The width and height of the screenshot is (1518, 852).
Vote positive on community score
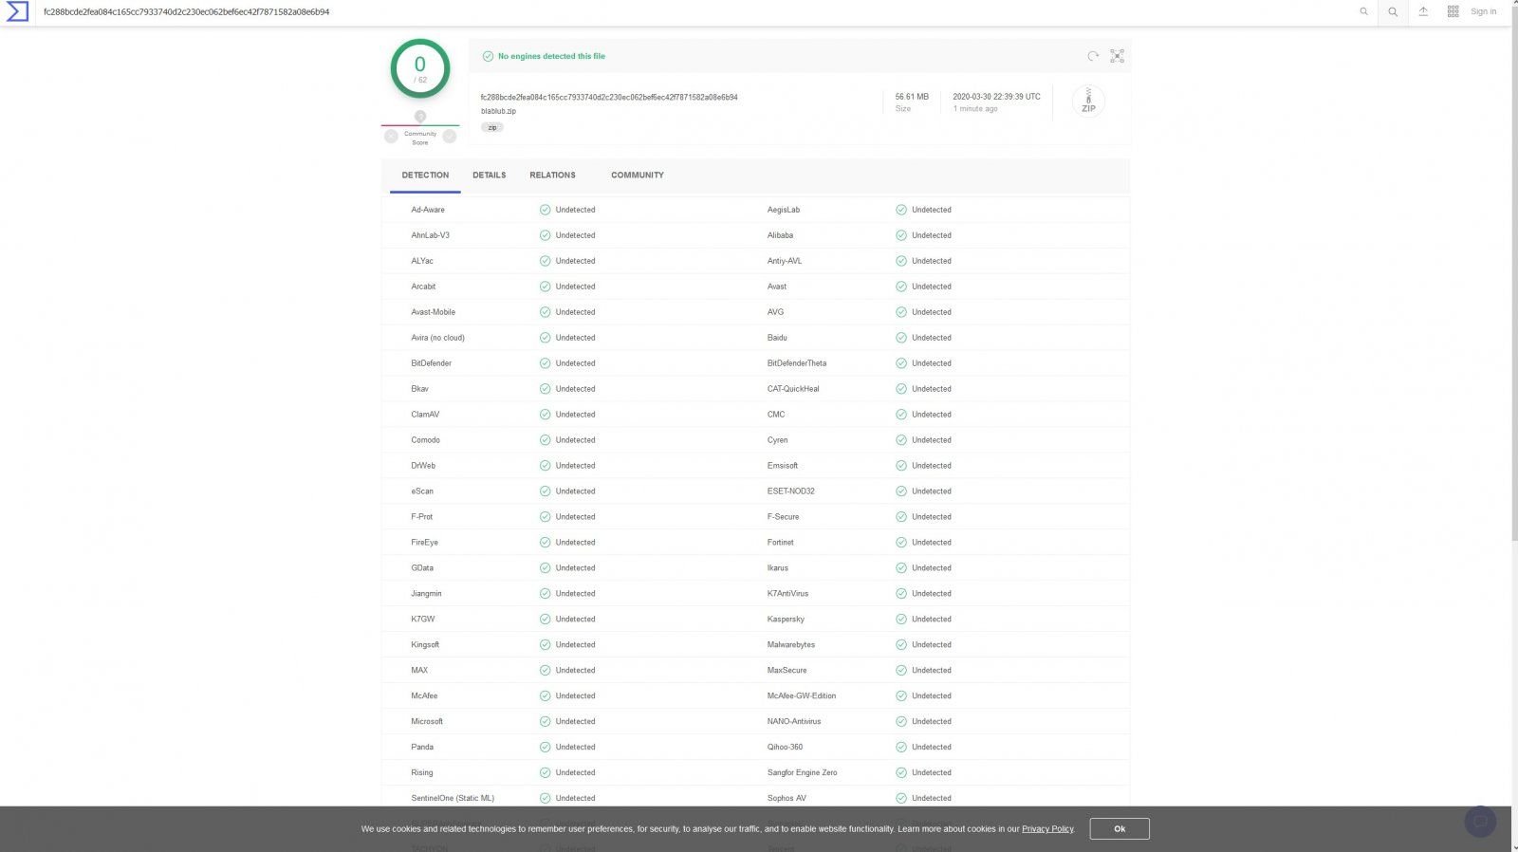click(450, 137)
